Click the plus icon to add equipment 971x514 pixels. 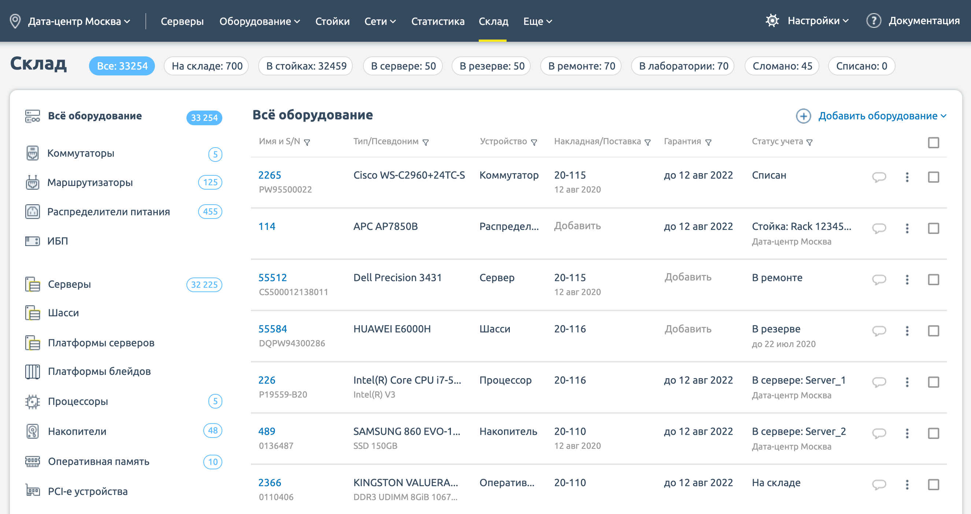click(x=803, y=116)
